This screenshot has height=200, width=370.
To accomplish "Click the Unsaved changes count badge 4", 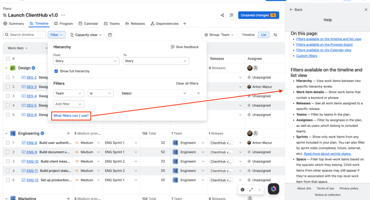I will [x=273, y=15].
